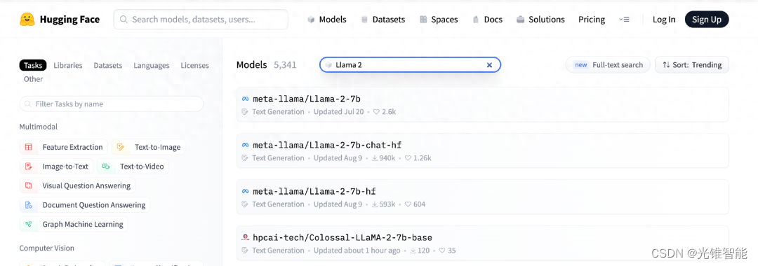Screen dimensions: 758x266
Task: Click Meta logo beside Llama-2-7b
Action: 245,99
